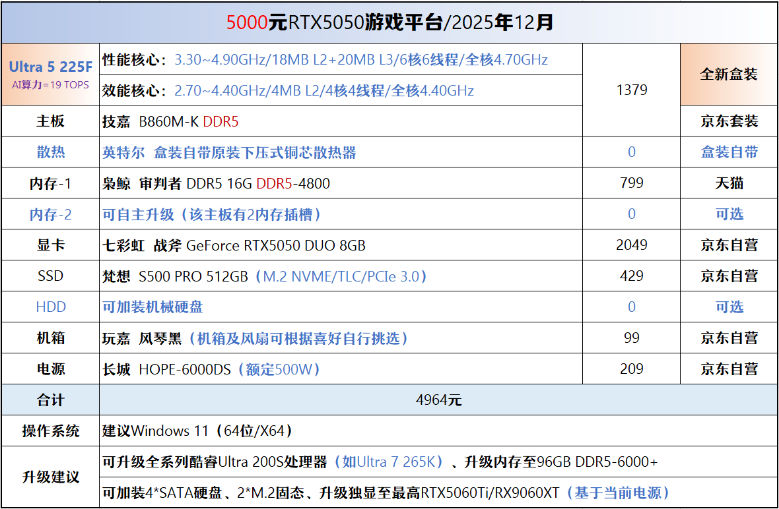
Task: Select the price cell 799
Action: tap(631, 183)
